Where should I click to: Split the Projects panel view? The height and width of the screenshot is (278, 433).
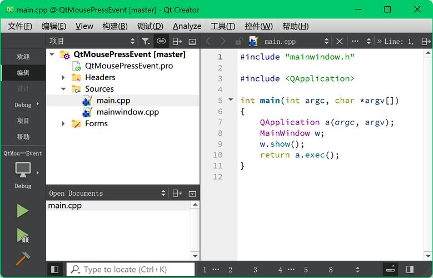pos(177,41)
